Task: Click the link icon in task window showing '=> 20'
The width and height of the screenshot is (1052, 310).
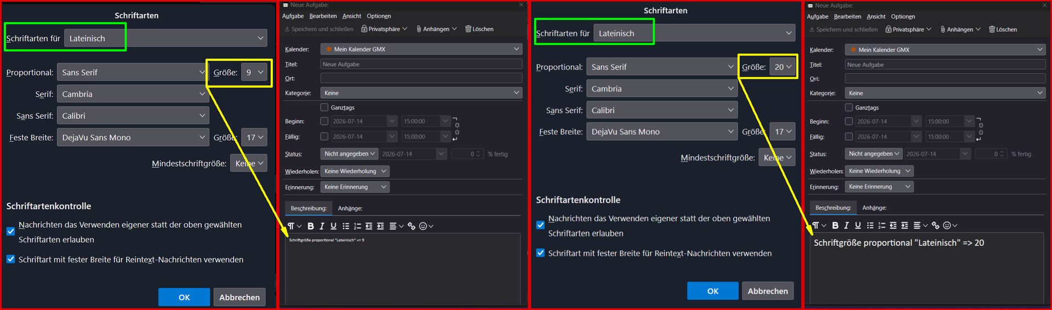Action: coord(936,226)
